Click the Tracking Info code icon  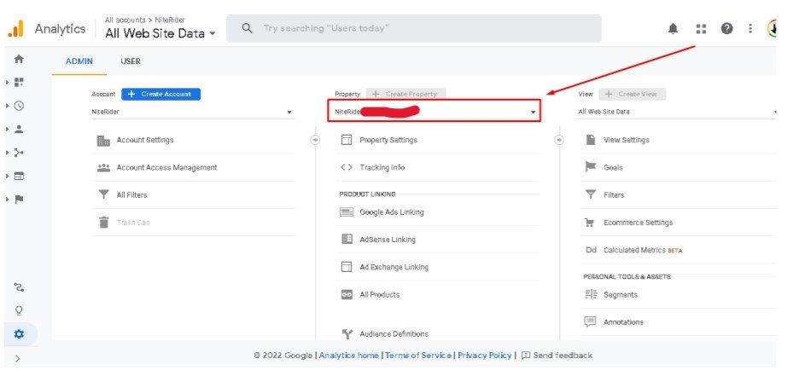tap(347, 167)
